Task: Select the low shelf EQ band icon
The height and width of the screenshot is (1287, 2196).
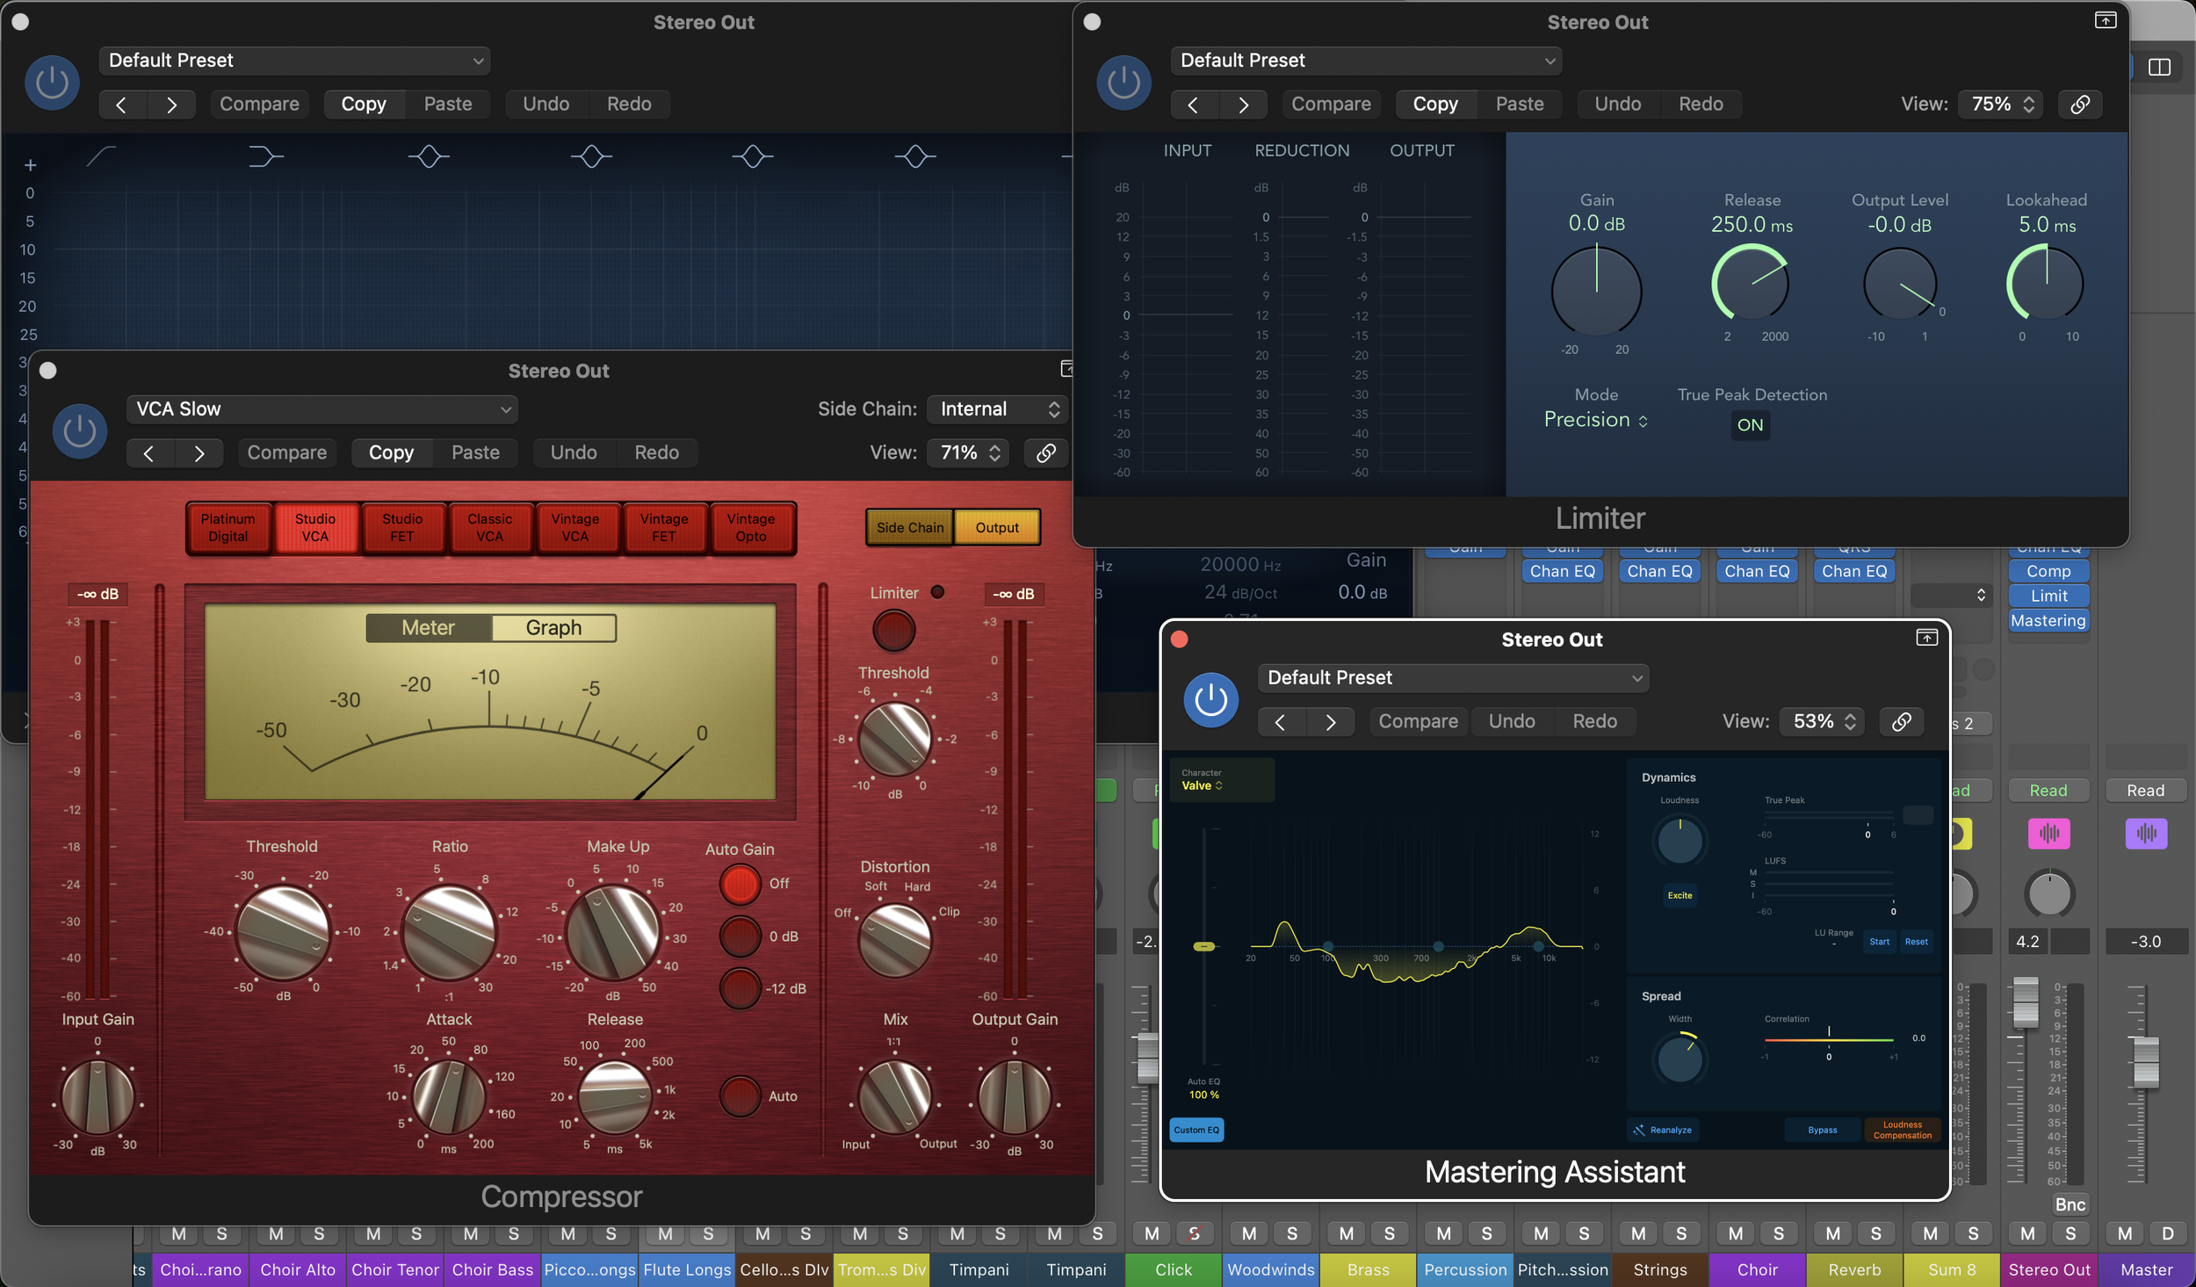Action: (264, 157)
